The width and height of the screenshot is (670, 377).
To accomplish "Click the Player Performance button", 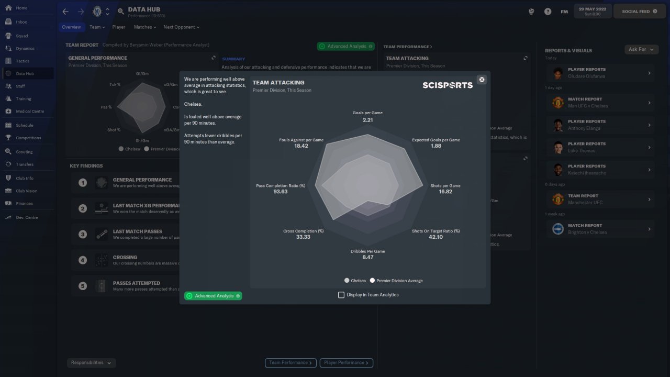I will tap(347, 362).
